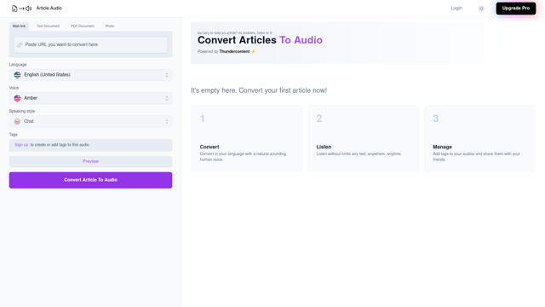Open the Speaking style Chat dropdown
Viewport: 545px width, 307px height.
pos(90,121)
